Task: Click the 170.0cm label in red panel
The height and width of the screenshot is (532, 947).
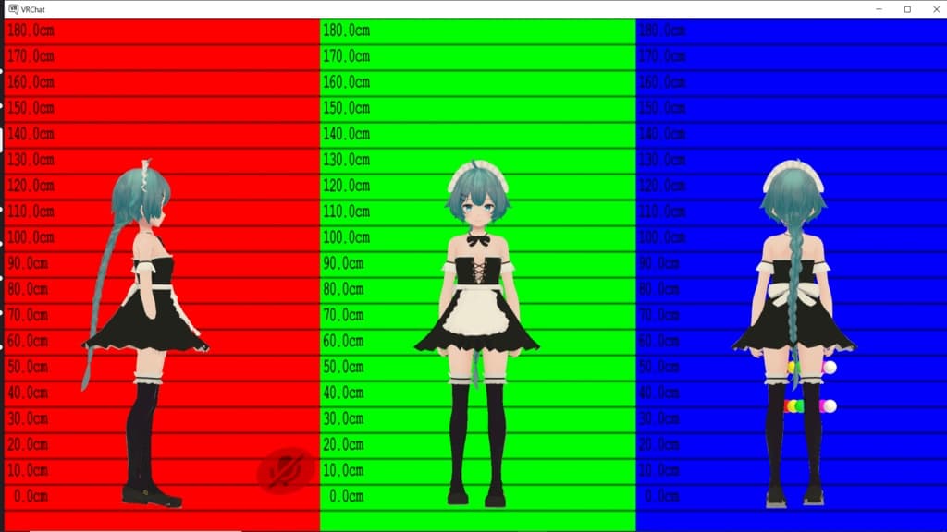Action: coord(31,56)
